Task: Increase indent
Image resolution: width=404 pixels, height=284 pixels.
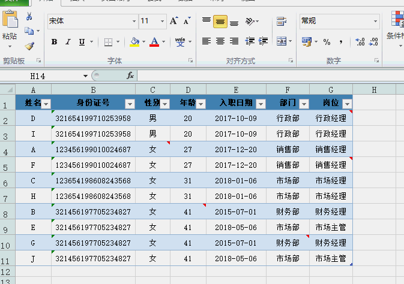Action: pos(263,41)
